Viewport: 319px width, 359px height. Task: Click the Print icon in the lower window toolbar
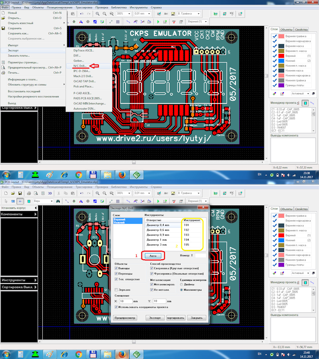pos(29,193)
